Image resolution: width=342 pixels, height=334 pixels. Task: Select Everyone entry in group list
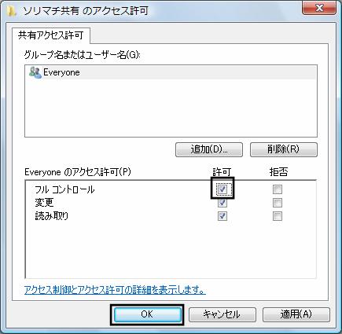171,72
